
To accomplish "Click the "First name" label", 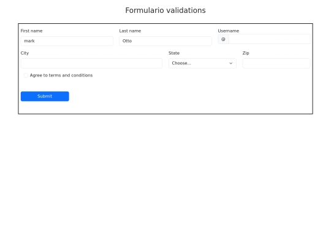I will tap(31, 31).
